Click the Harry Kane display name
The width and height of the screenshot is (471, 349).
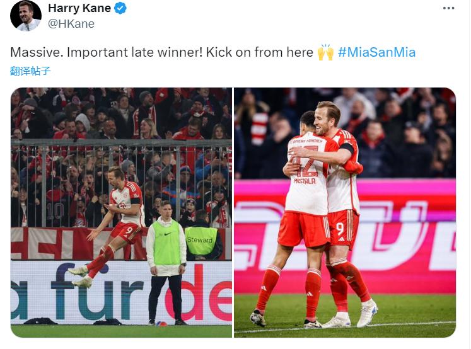coord(79,8)
